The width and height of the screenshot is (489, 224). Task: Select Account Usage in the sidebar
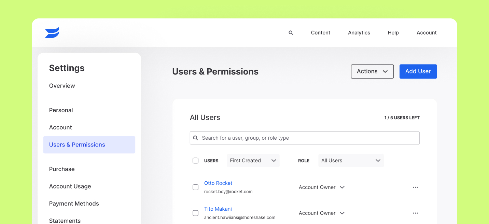(x=70, y=186)
